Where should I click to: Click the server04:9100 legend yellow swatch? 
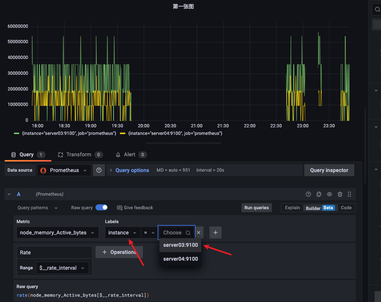coord(123,133)
